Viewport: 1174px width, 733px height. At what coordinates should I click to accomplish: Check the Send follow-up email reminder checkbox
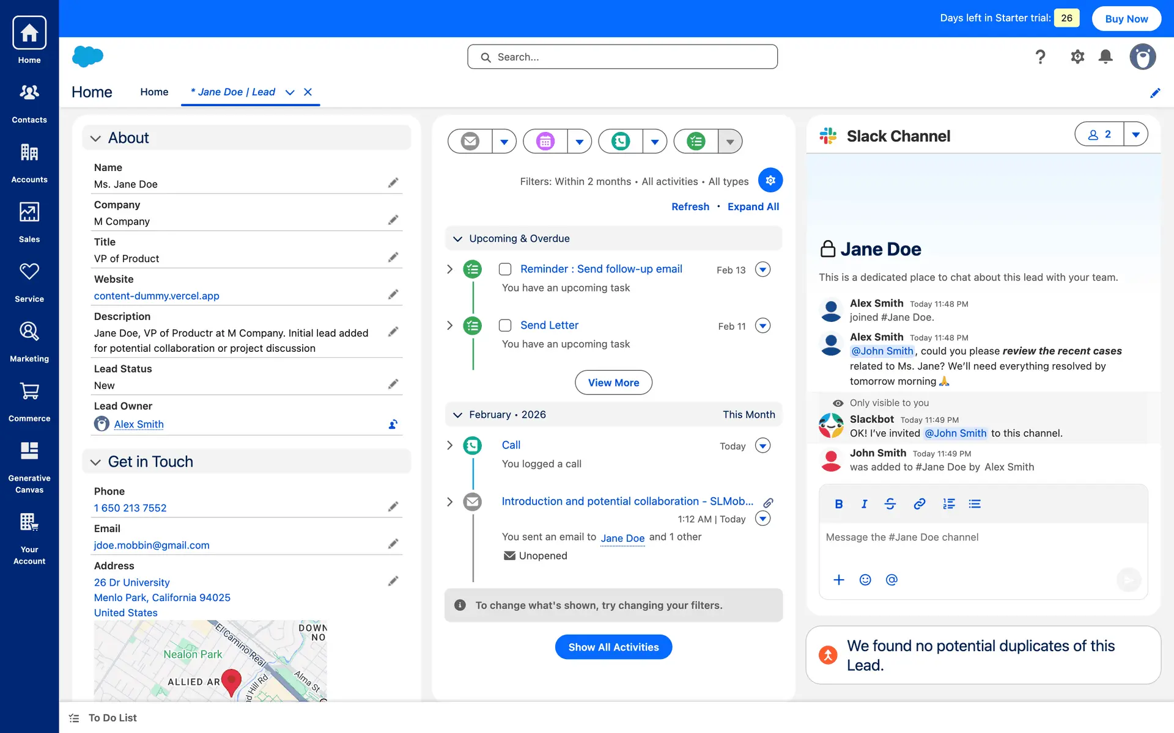coord(505,269)
